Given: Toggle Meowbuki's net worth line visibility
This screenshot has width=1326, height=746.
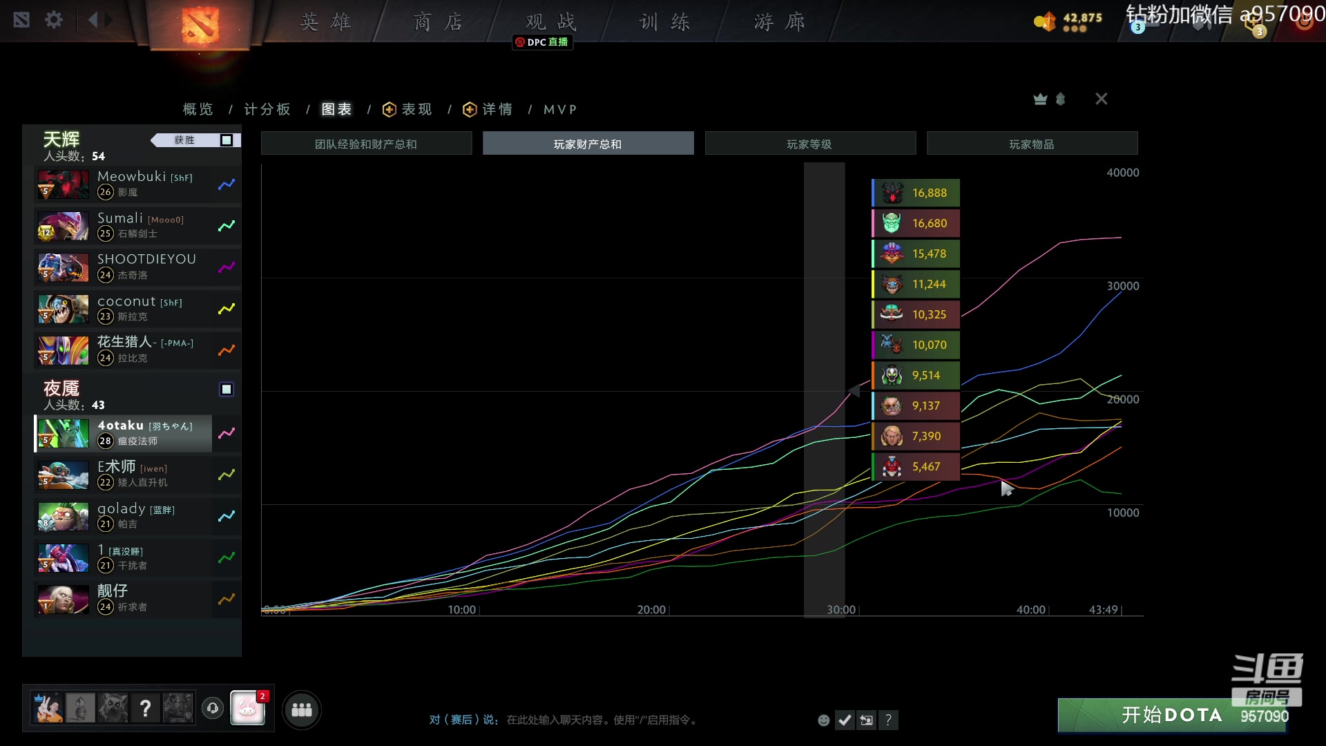Looking at the screenshot, I should point(226,184).
